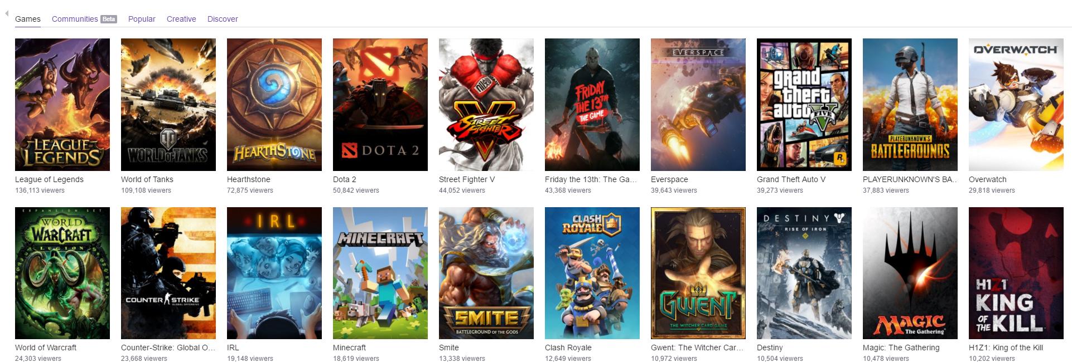Click the Smite title link
1072x362 pixels.
(449, 348)
